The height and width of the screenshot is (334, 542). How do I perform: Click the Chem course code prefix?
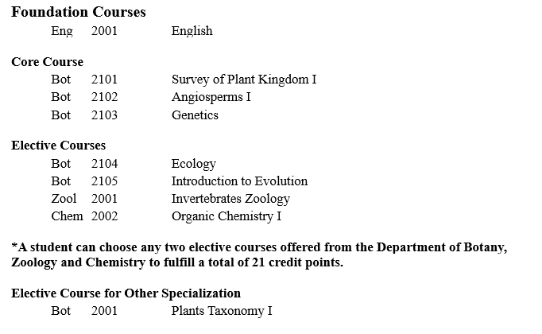(67, 216)
